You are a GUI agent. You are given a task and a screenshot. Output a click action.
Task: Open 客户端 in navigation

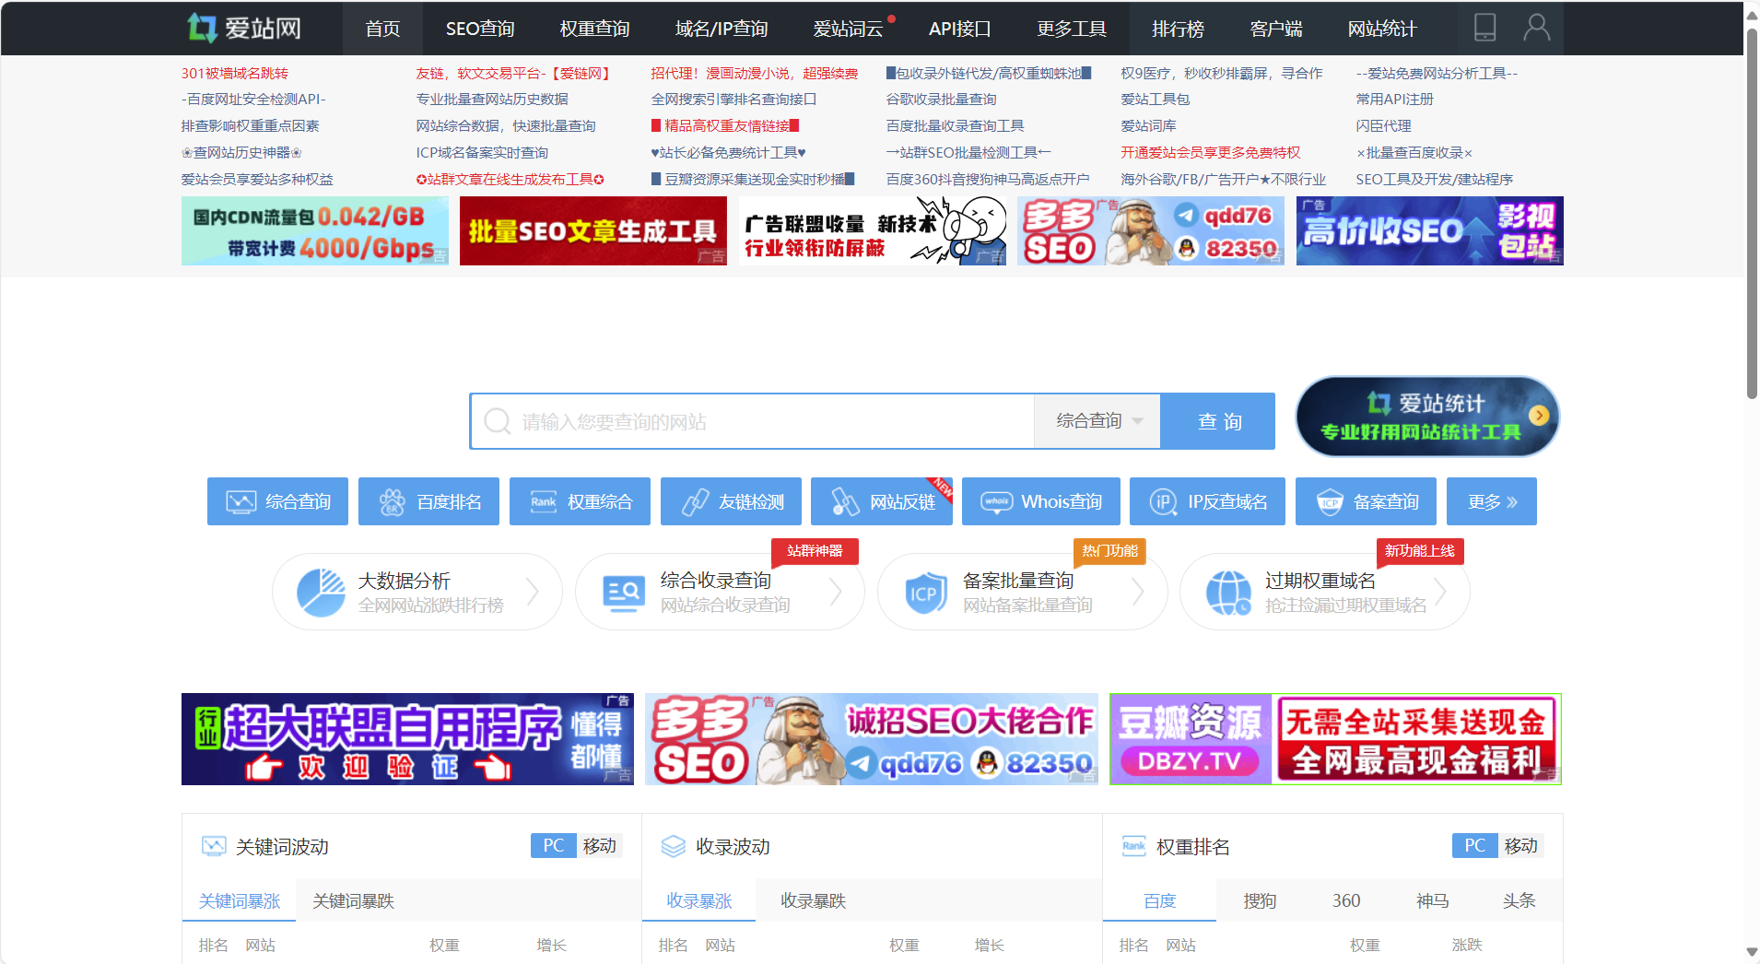1276,29
